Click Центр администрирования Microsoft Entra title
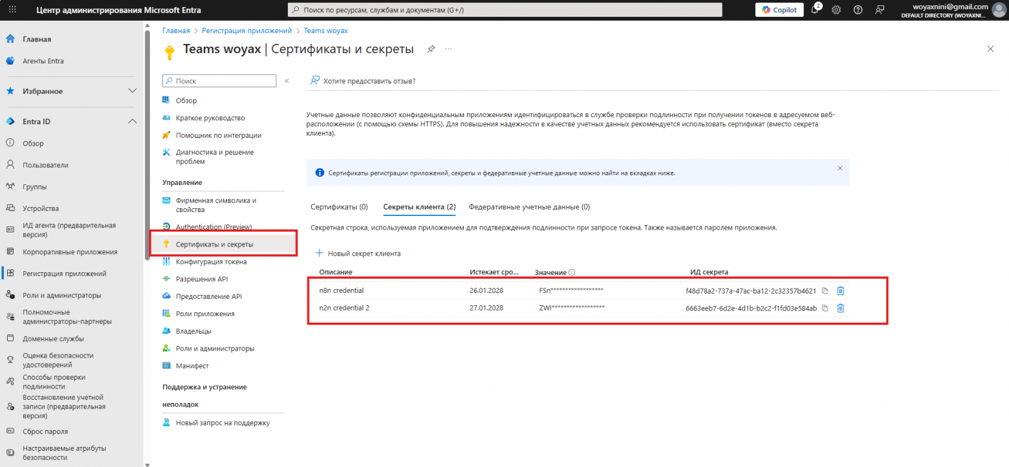Image resolution: width=1009 pixels, height=467 pixels. (119, 10)
